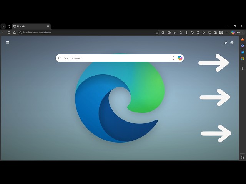
Task: Close the New tab tab
Action: click(48, 26)
